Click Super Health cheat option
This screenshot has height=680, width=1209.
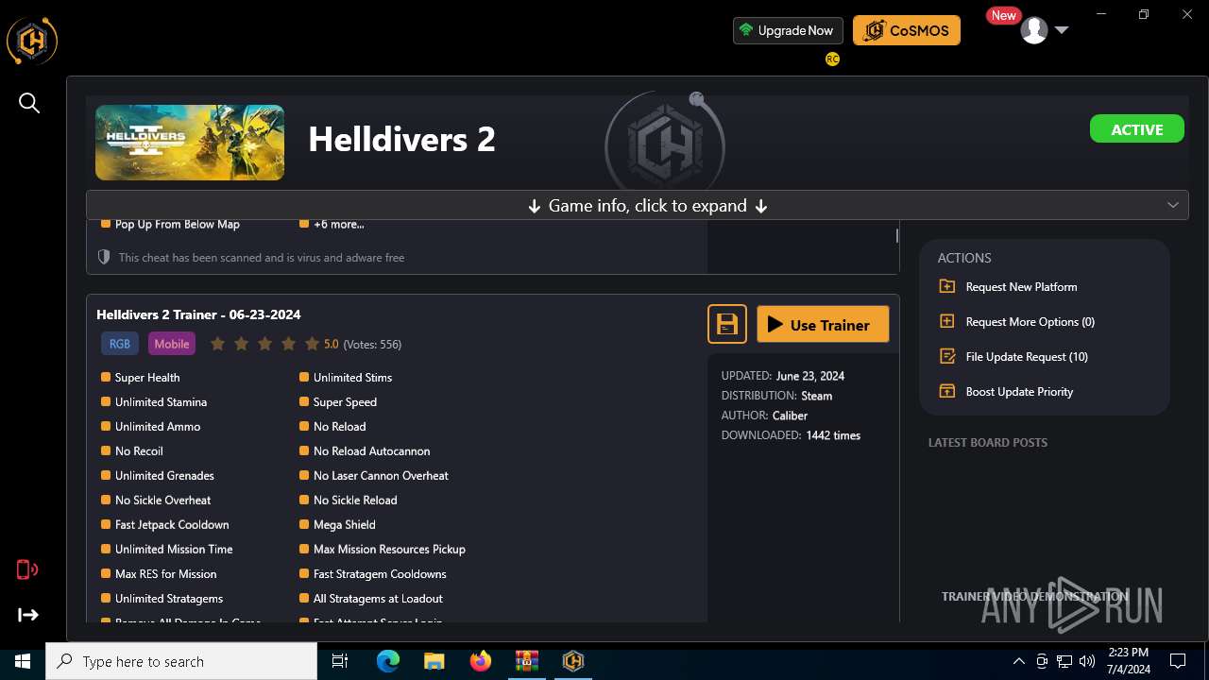[140, 377]
